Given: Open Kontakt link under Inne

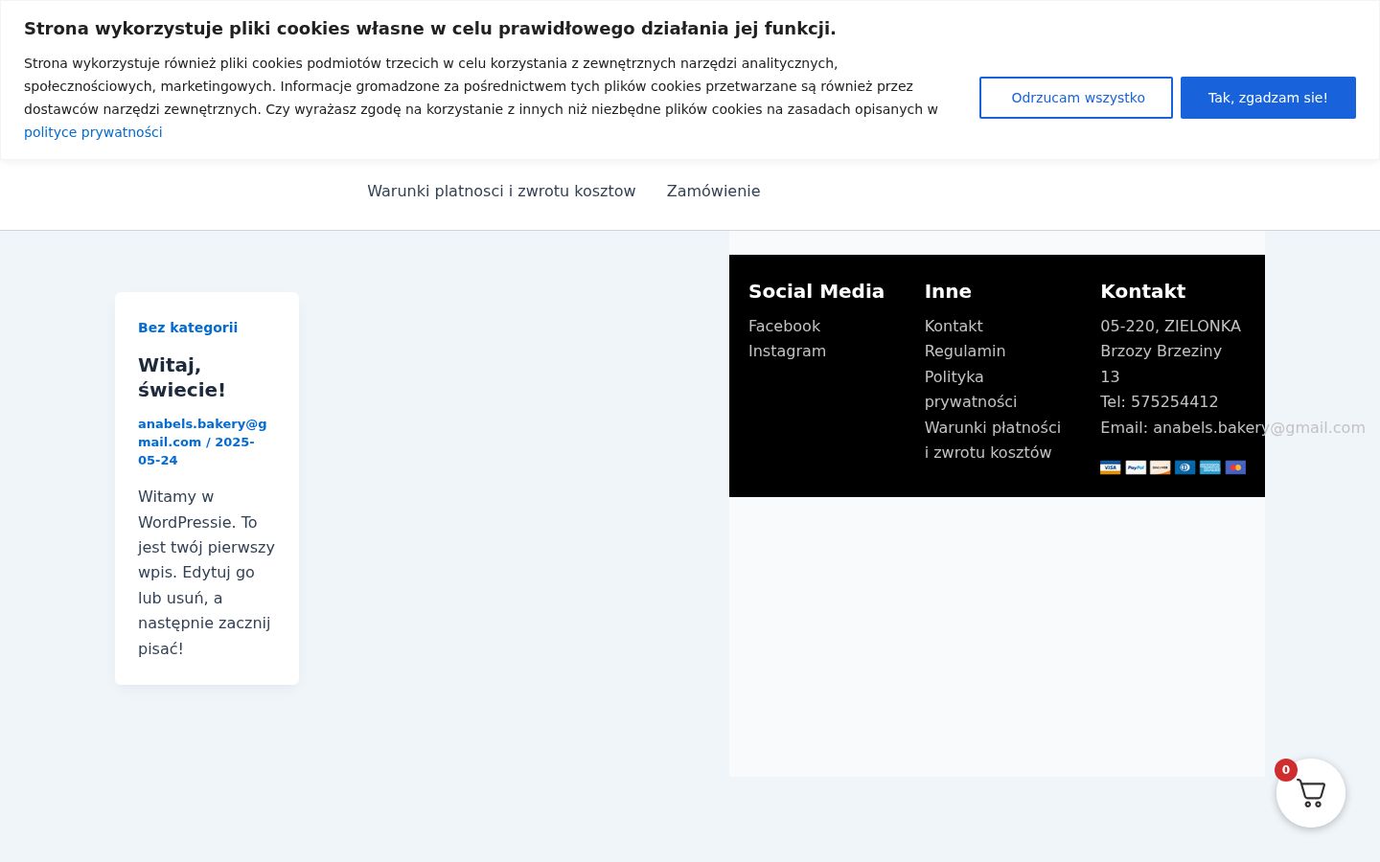Looking at the screenshot, I should (x=954, y=326).
